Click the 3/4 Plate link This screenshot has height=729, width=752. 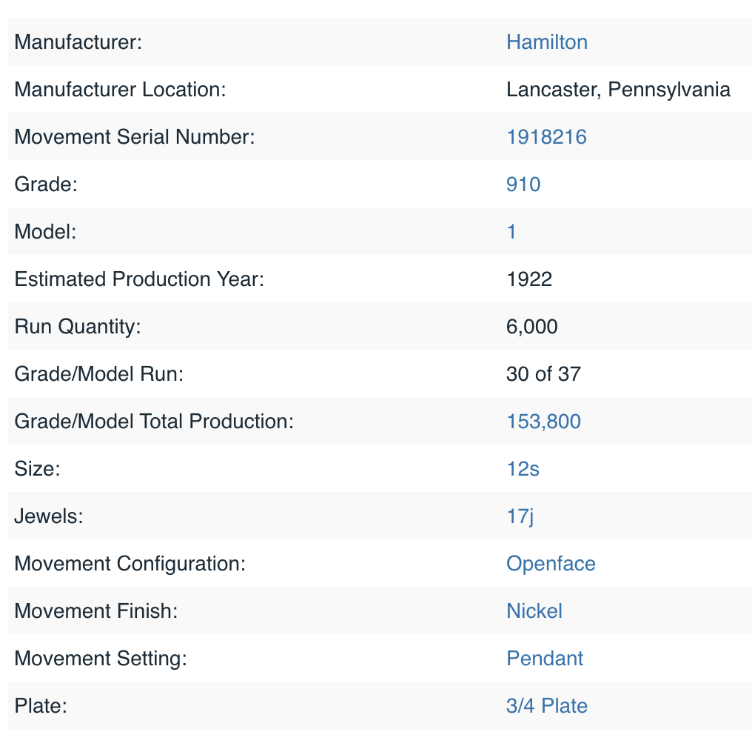click(x=546, y=706)
